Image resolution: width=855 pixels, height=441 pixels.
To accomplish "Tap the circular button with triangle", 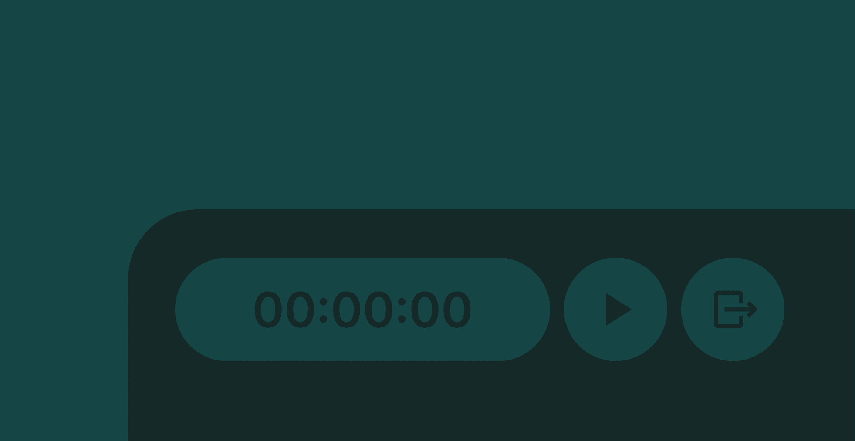I will point(615,309).
